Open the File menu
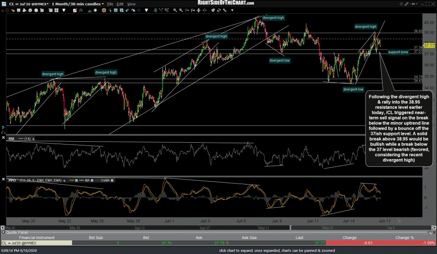The height and width of the screenshot is (254, 437). (110, 4)
